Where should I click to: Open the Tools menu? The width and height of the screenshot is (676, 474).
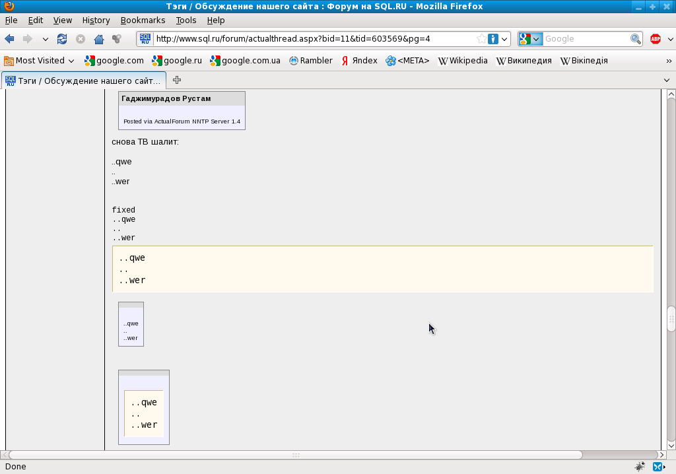(x=186, y=20)
